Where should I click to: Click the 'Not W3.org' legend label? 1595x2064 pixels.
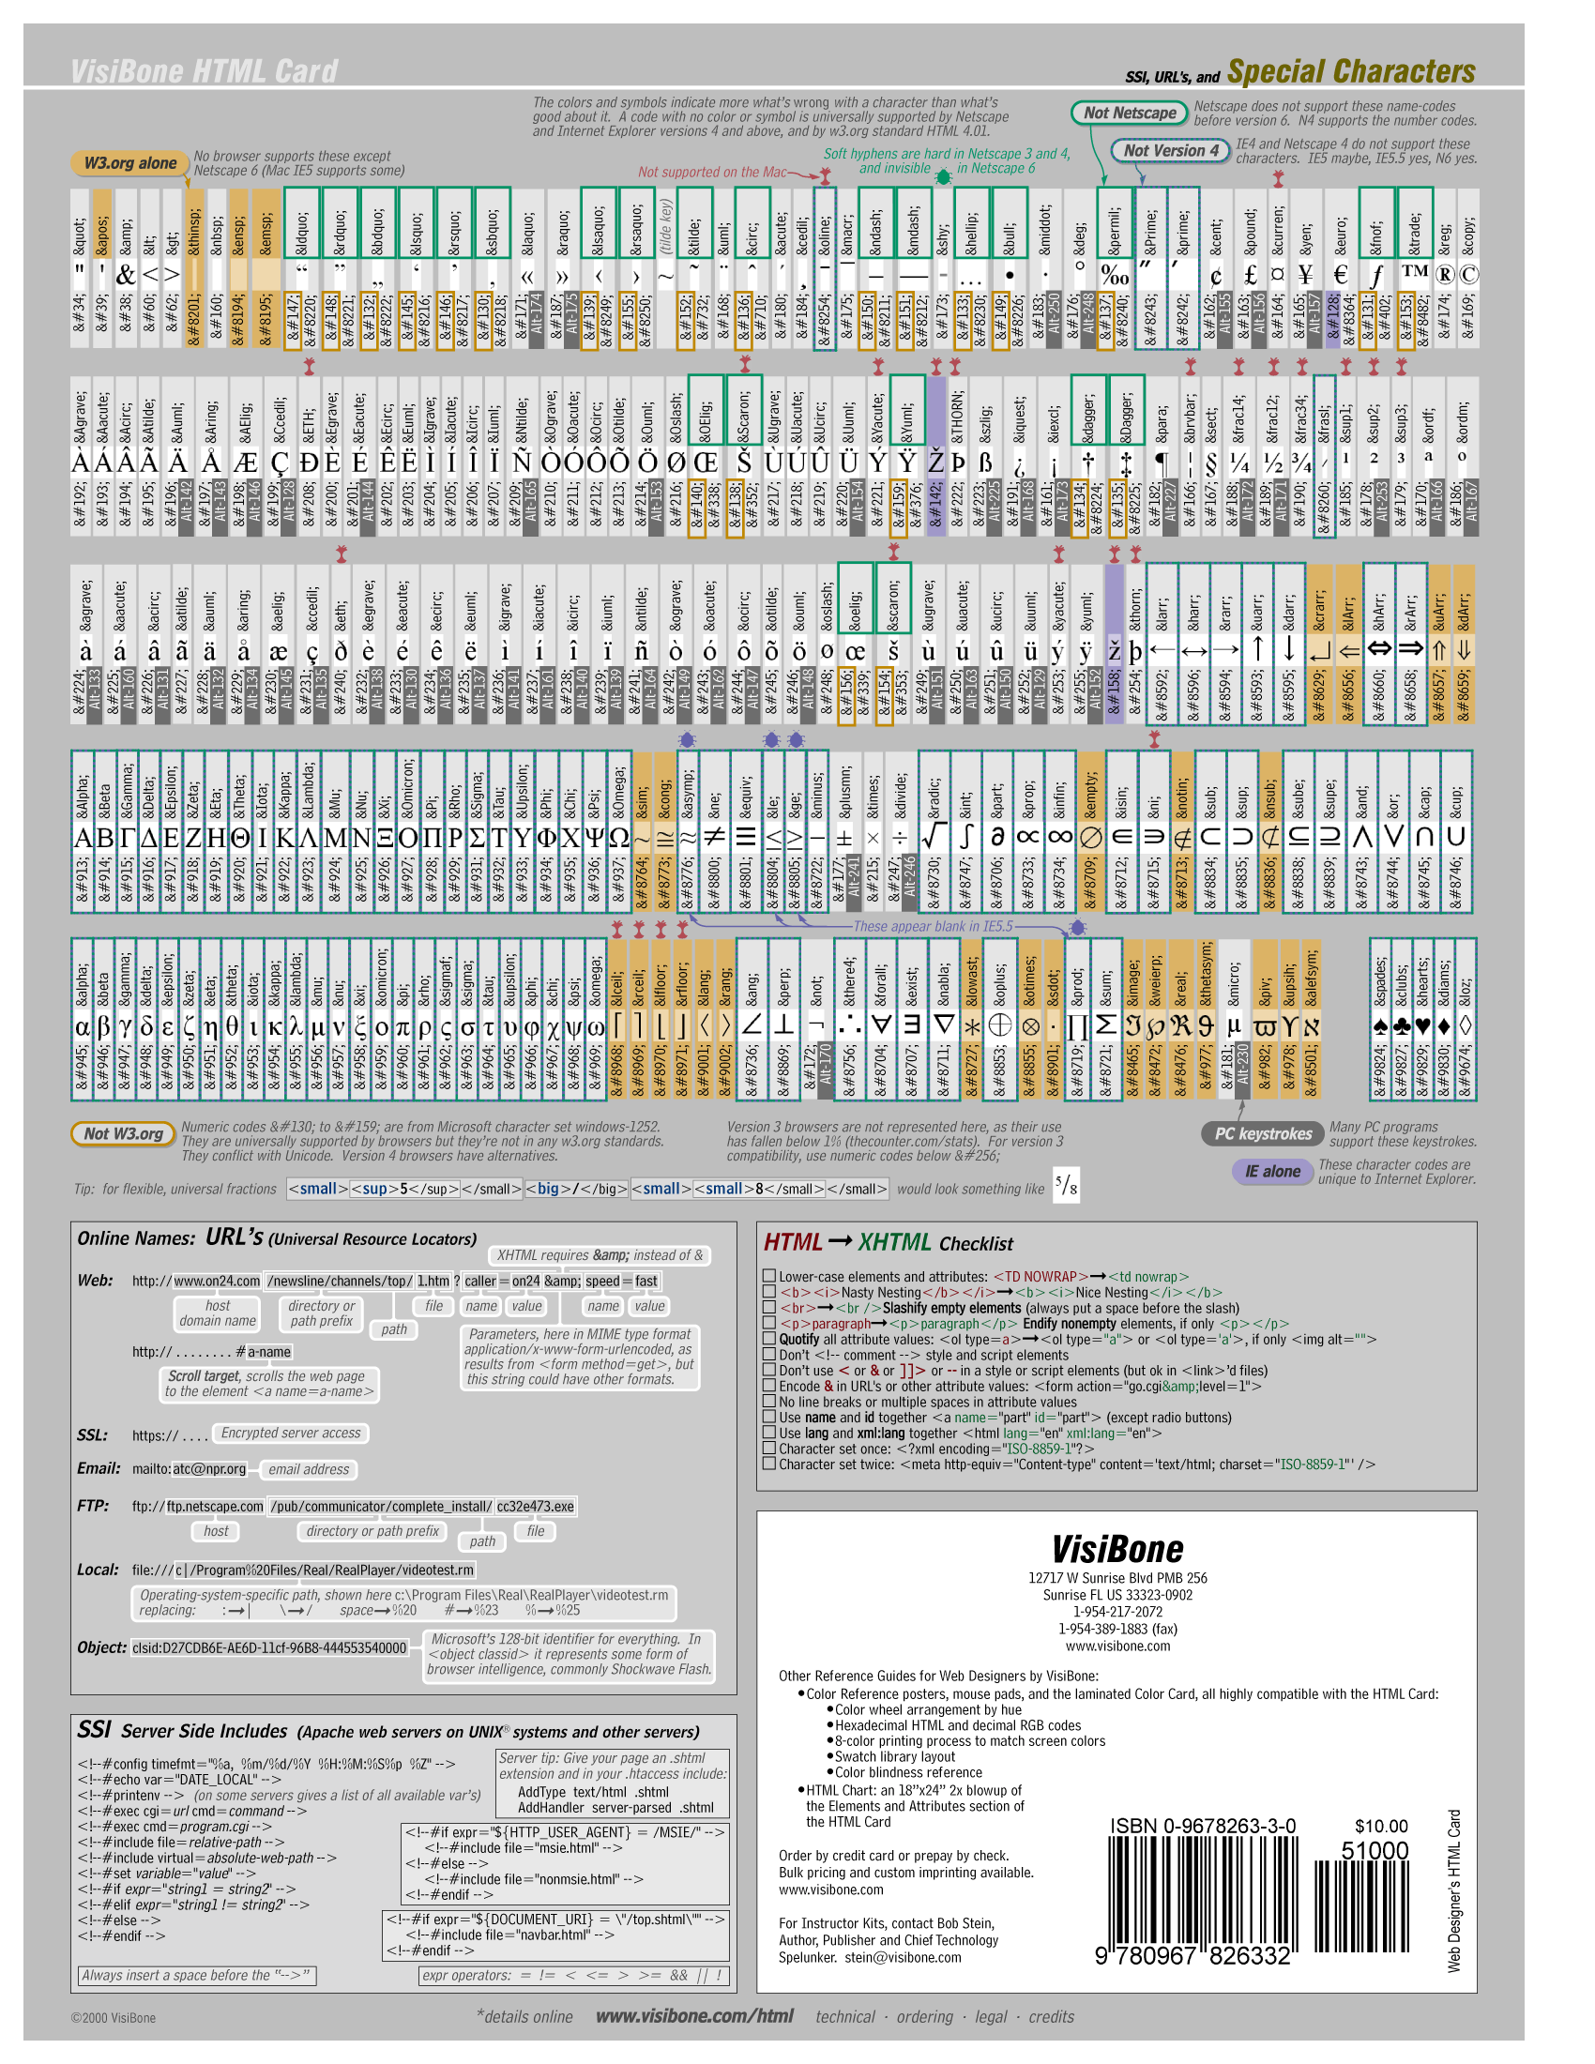coord(123,1134)
